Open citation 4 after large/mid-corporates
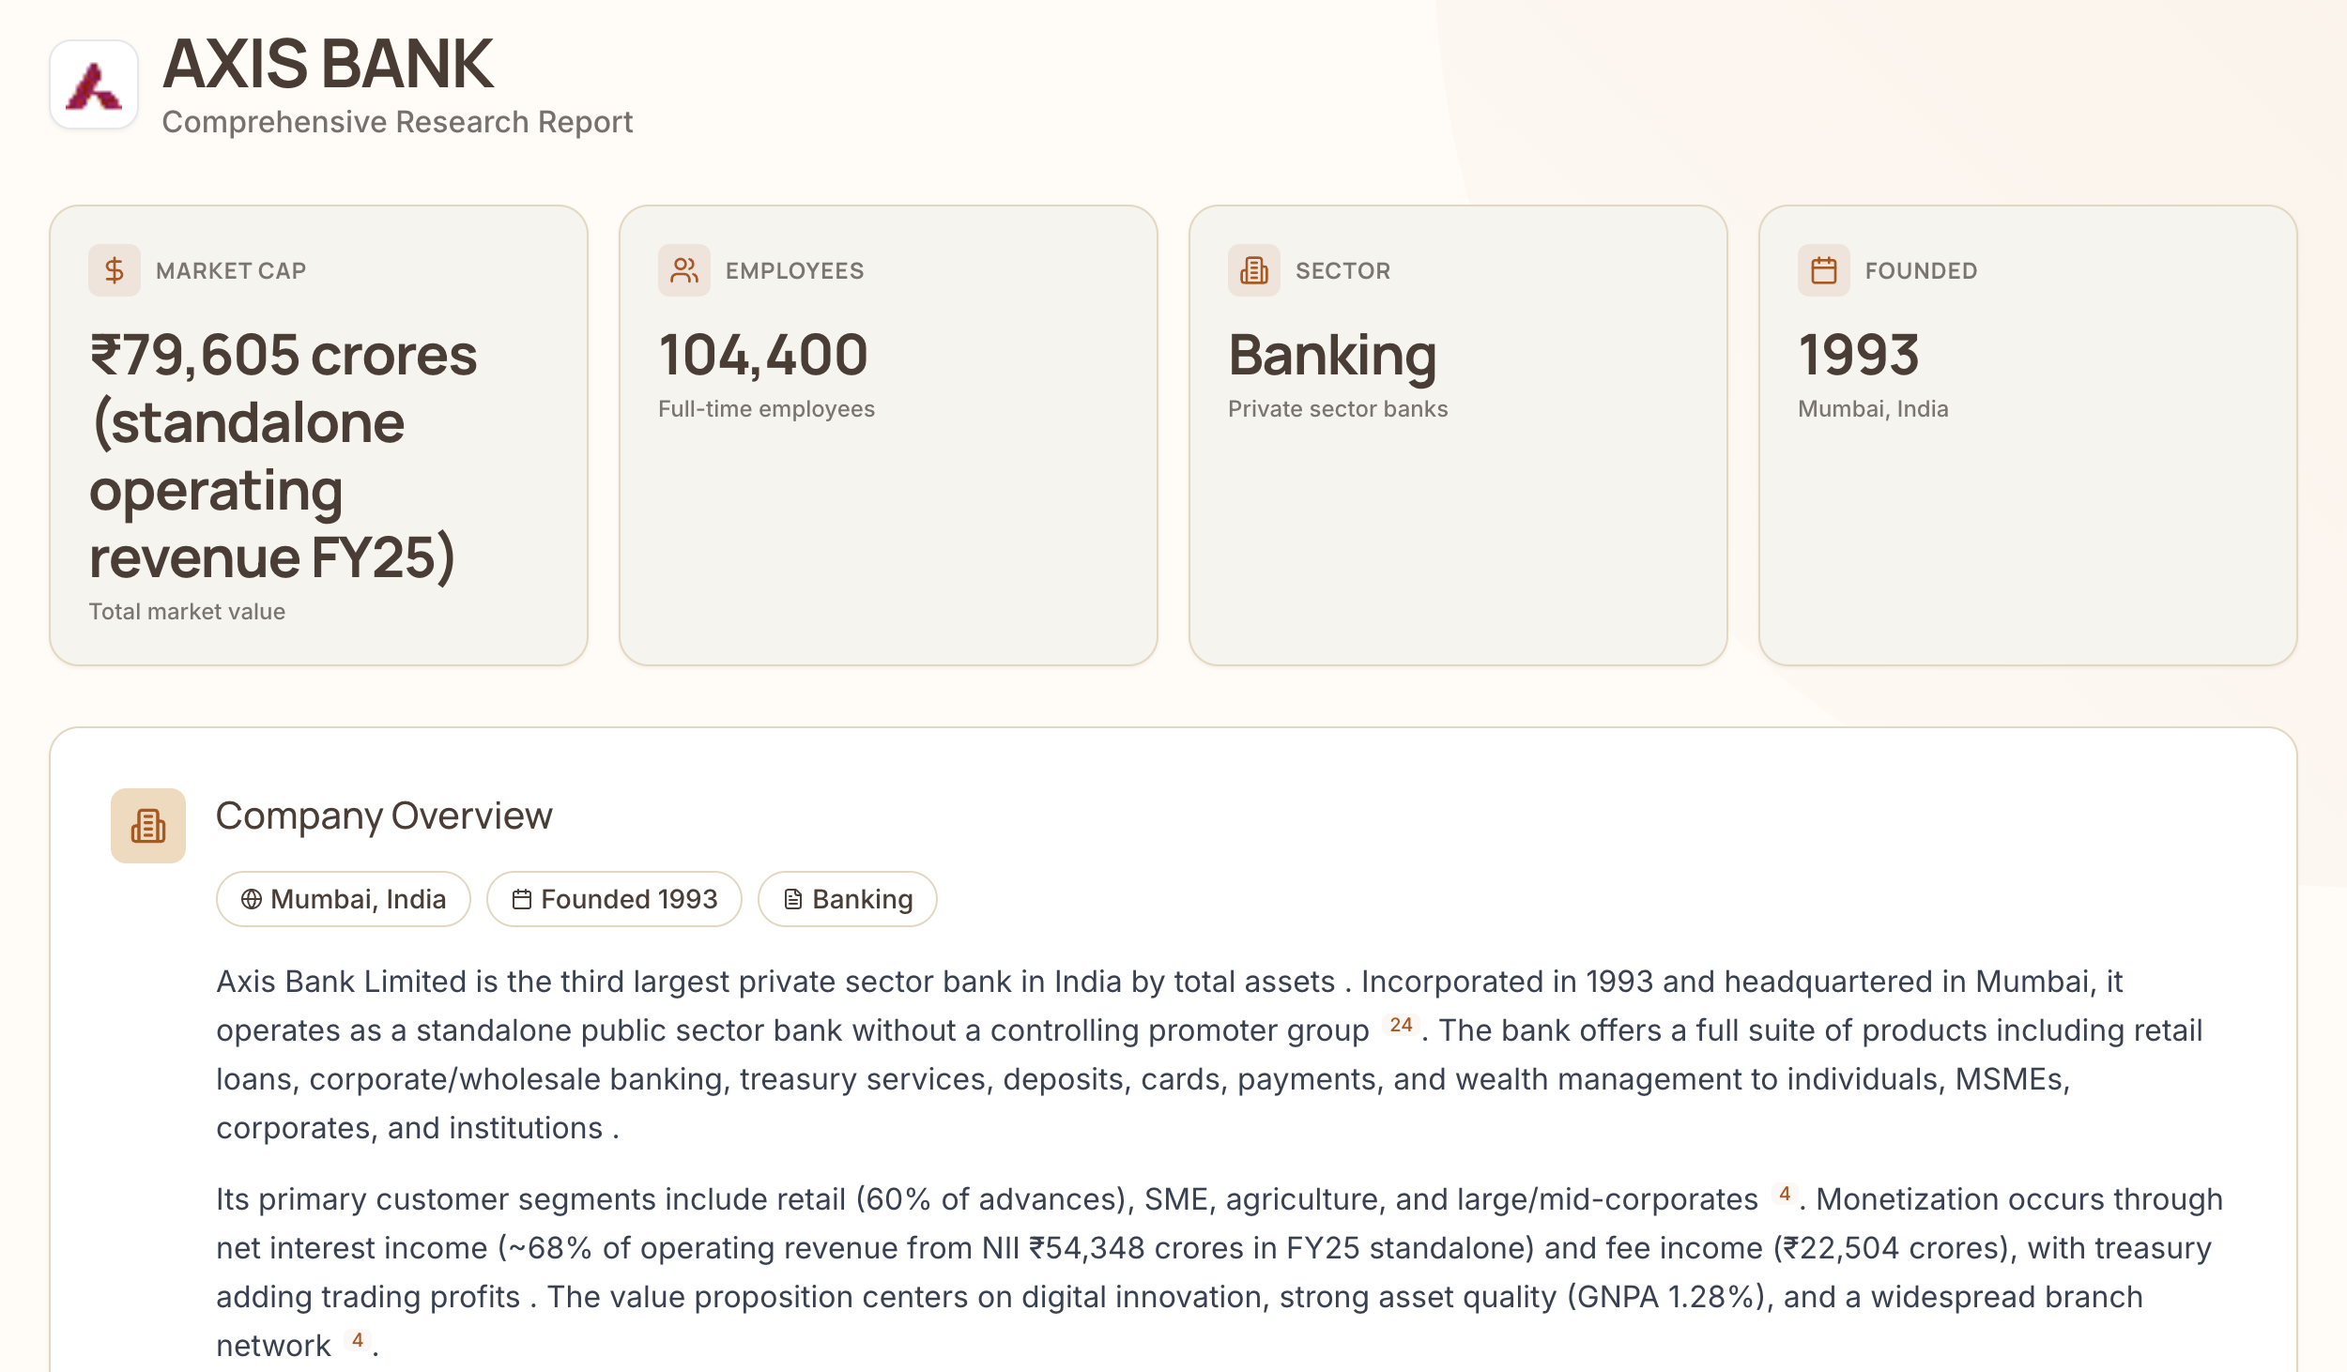Screen dimensions: 2347x1372 (x=1785, y=1195)
